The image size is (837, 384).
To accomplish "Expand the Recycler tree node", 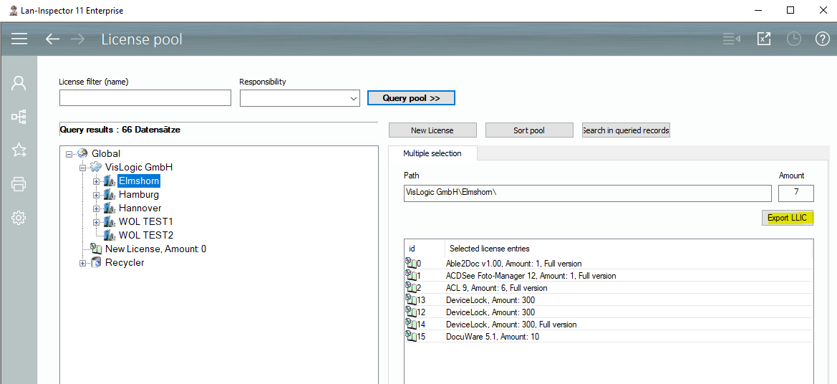I will click(x=83, y=263).
